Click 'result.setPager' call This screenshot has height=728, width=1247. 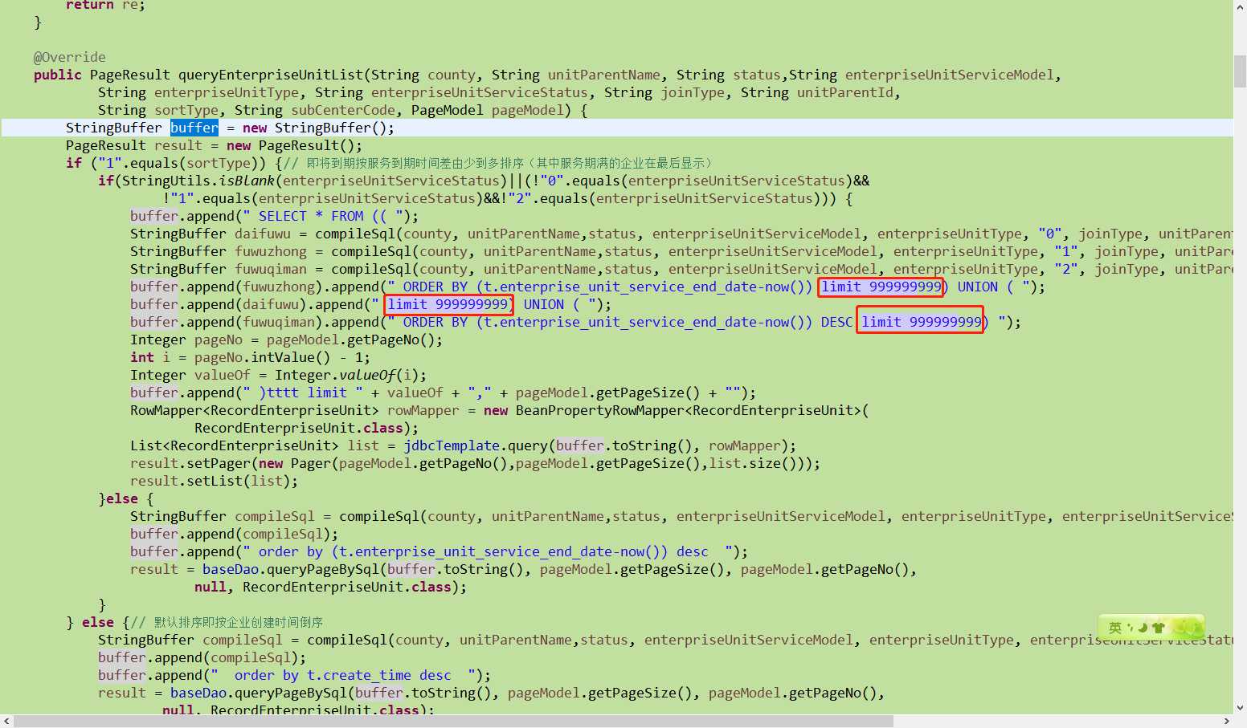pos(190,463)
